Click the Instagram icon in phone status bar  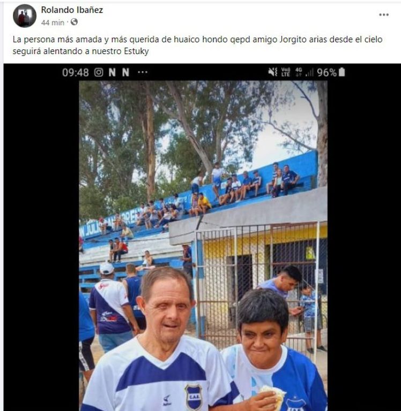(x=99, y=72)
